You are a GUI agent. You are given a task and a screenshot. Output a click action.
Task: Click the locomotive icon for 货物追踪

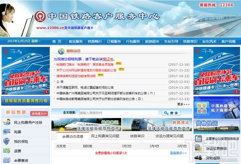(x=198, y=158)
